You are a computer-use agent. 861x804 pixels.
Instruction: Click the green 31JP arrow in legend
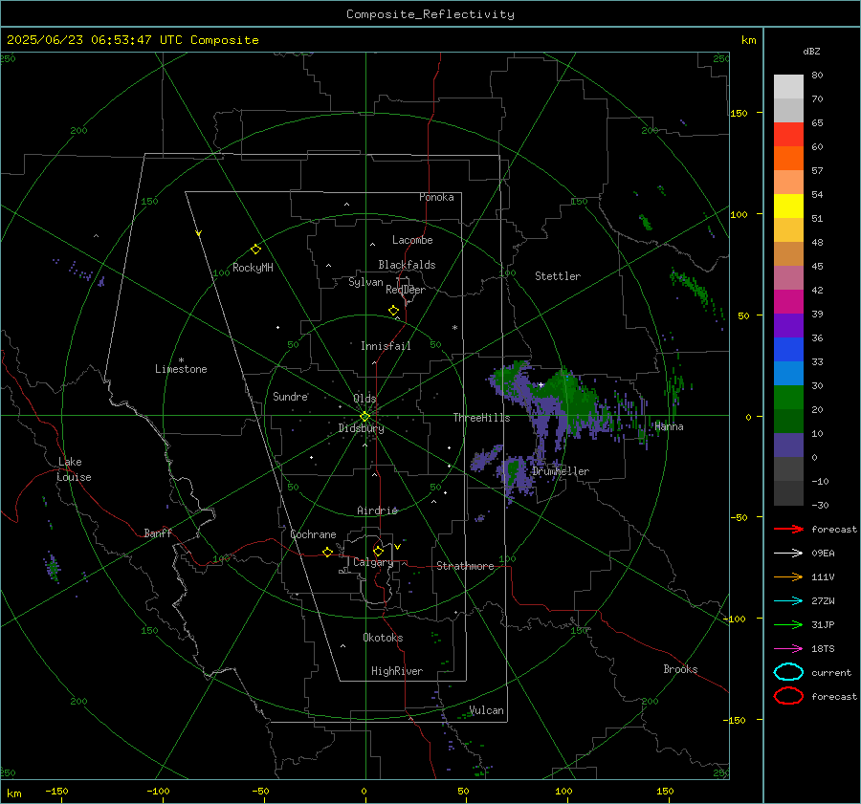pyautogui.click(x=788, y=624)
